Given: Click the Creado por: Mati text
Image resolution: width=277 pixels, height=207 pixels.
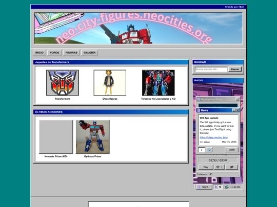Looking at the screenshot, I should (x=234, y=7).
